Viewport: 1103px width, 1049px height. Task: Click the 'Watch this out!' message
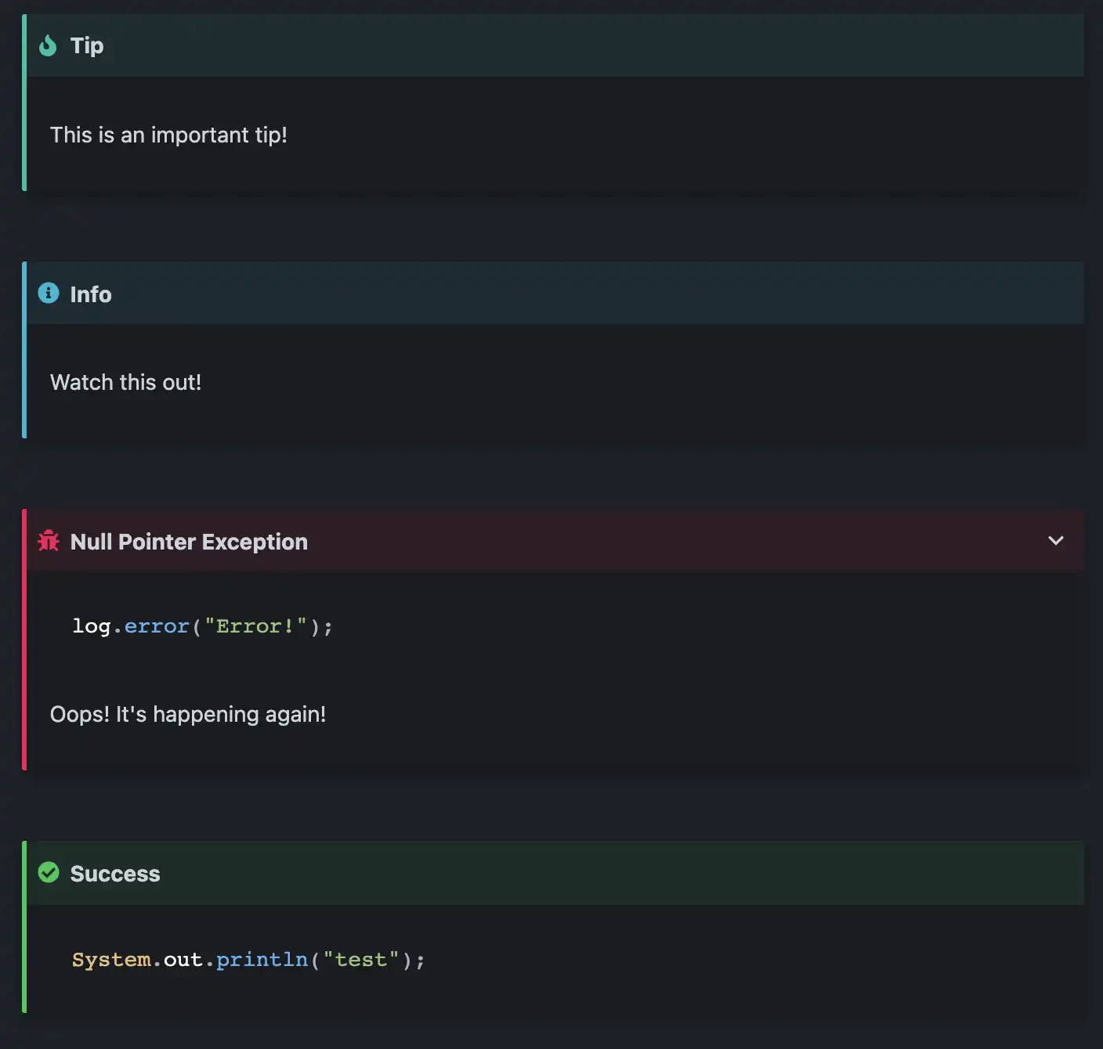(125, 382)
